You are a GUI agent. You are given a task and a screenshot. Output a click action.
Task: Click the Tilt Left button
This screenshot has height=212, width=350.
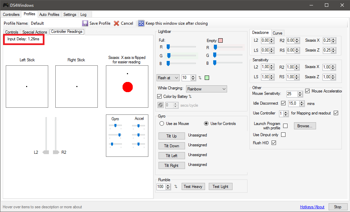coord(172,156)
